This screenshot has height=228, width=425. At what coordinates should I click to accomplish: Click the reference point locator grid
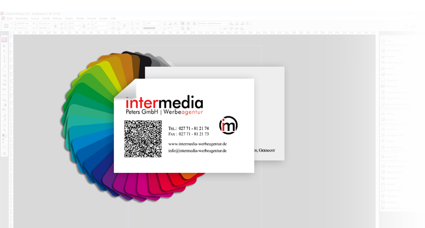(x=6, y=26)
